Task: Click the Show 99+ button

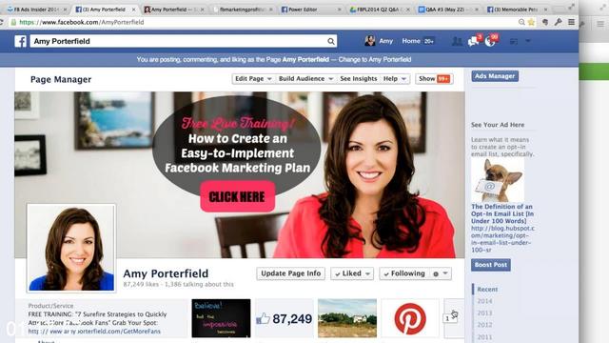Action: click(x=434, y=79)
